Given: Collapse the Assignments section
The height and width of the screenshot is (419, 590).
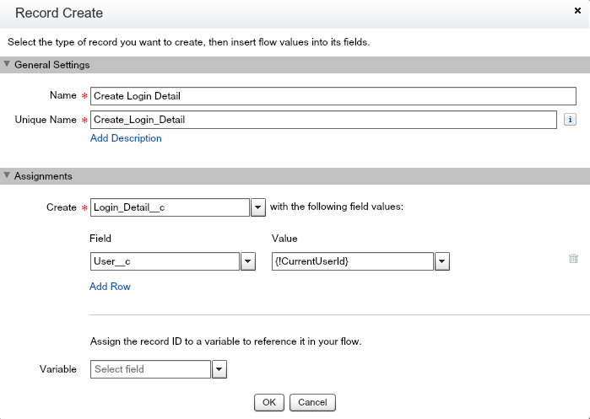Looking at the screenshot, I should pyautogui.click(x=7, y=176).
